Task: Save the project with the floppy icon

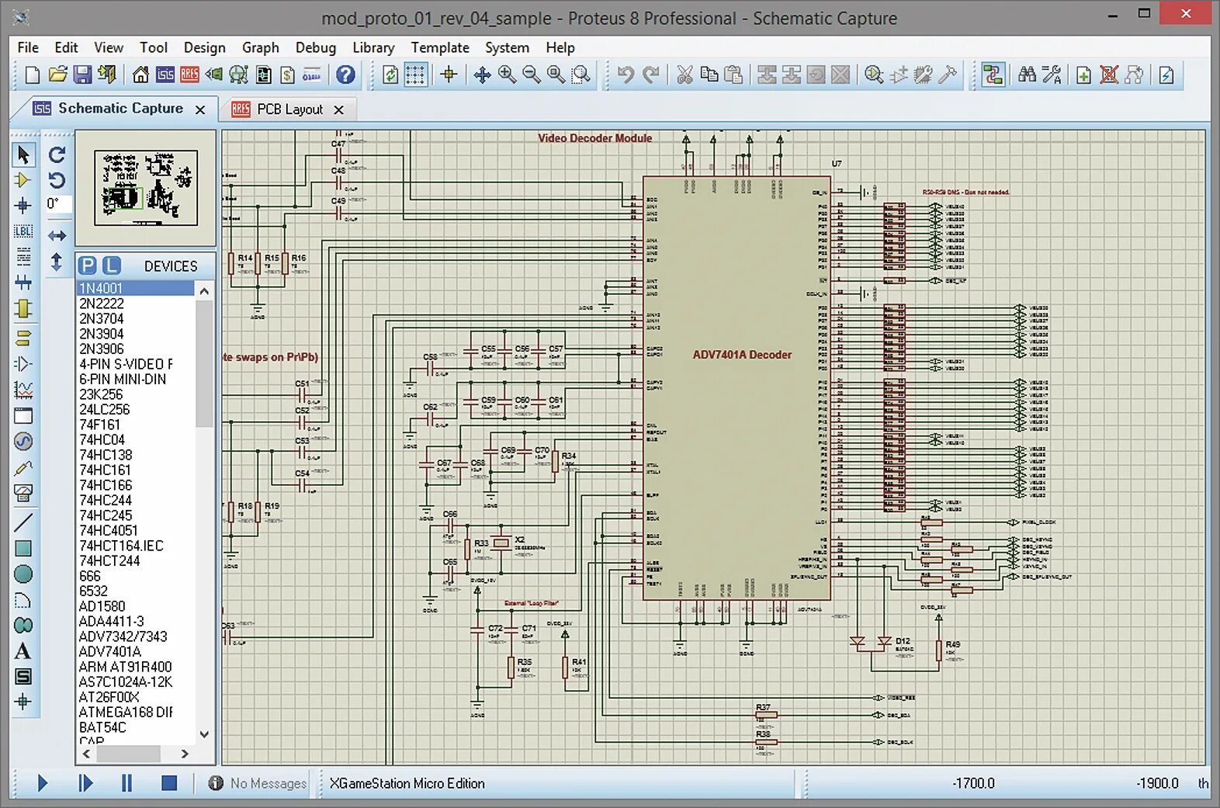Action: coord(82,75)
